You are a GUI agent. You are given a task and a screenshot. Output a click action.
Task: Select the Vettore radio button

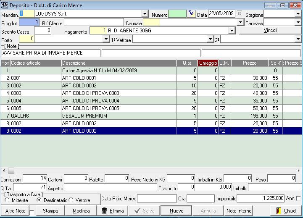pos(71,200)
